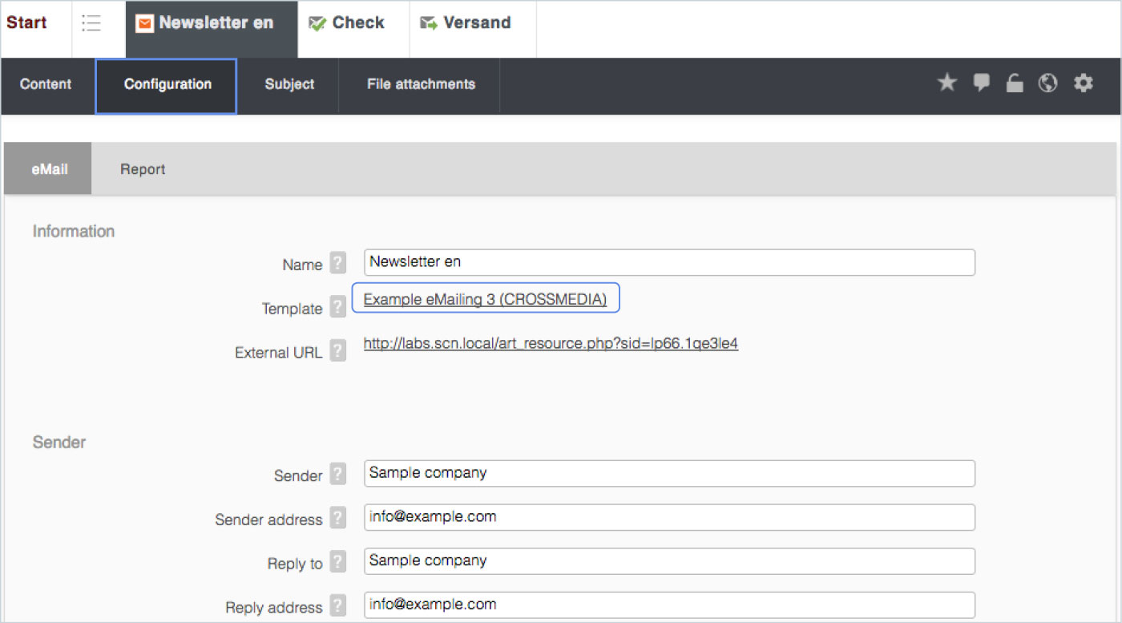The width and height of the screenshot is (1122, 623).
Task: Open Example eMailing 3 template link
Action: pyautogui.click(x=485, y=299)
